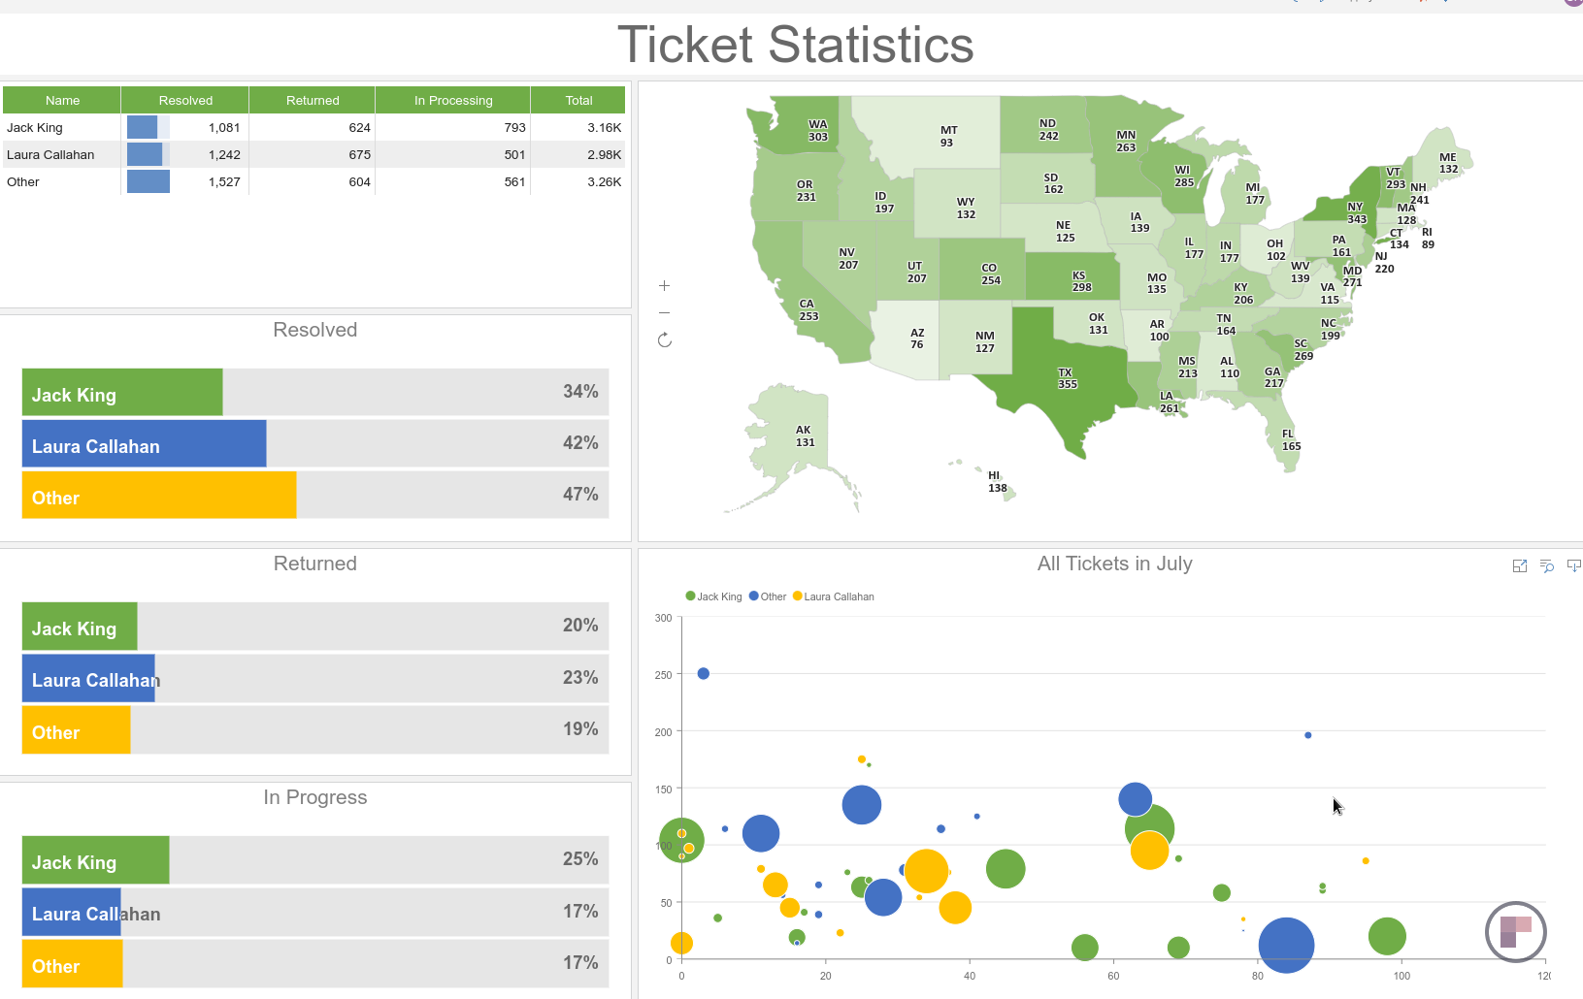Screen dimensions: 1583x999
Task: Click the In Processing column header
Action: 453,100
